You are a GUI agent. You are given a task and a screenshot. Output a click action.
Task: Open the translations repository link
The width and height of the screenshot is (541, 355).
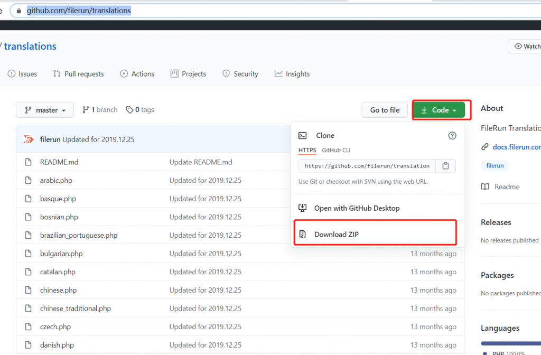click(x=30, y=46)
